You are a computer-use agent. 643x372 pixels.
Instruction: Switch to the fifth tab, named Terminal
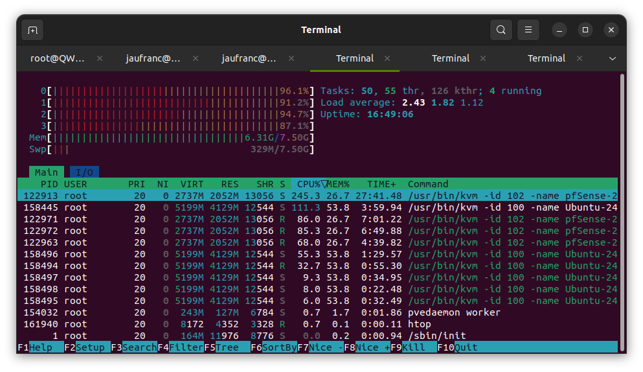(x=451, y=59)
